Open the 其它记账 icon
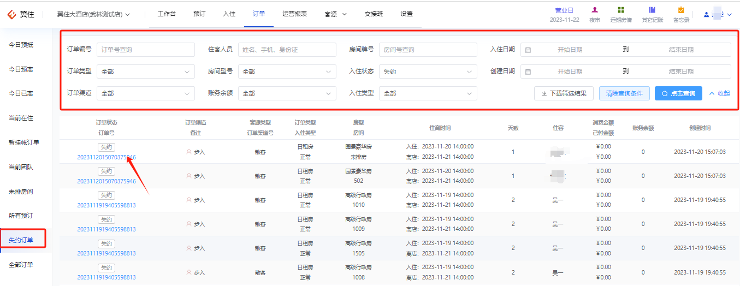 tap(652, 10)
